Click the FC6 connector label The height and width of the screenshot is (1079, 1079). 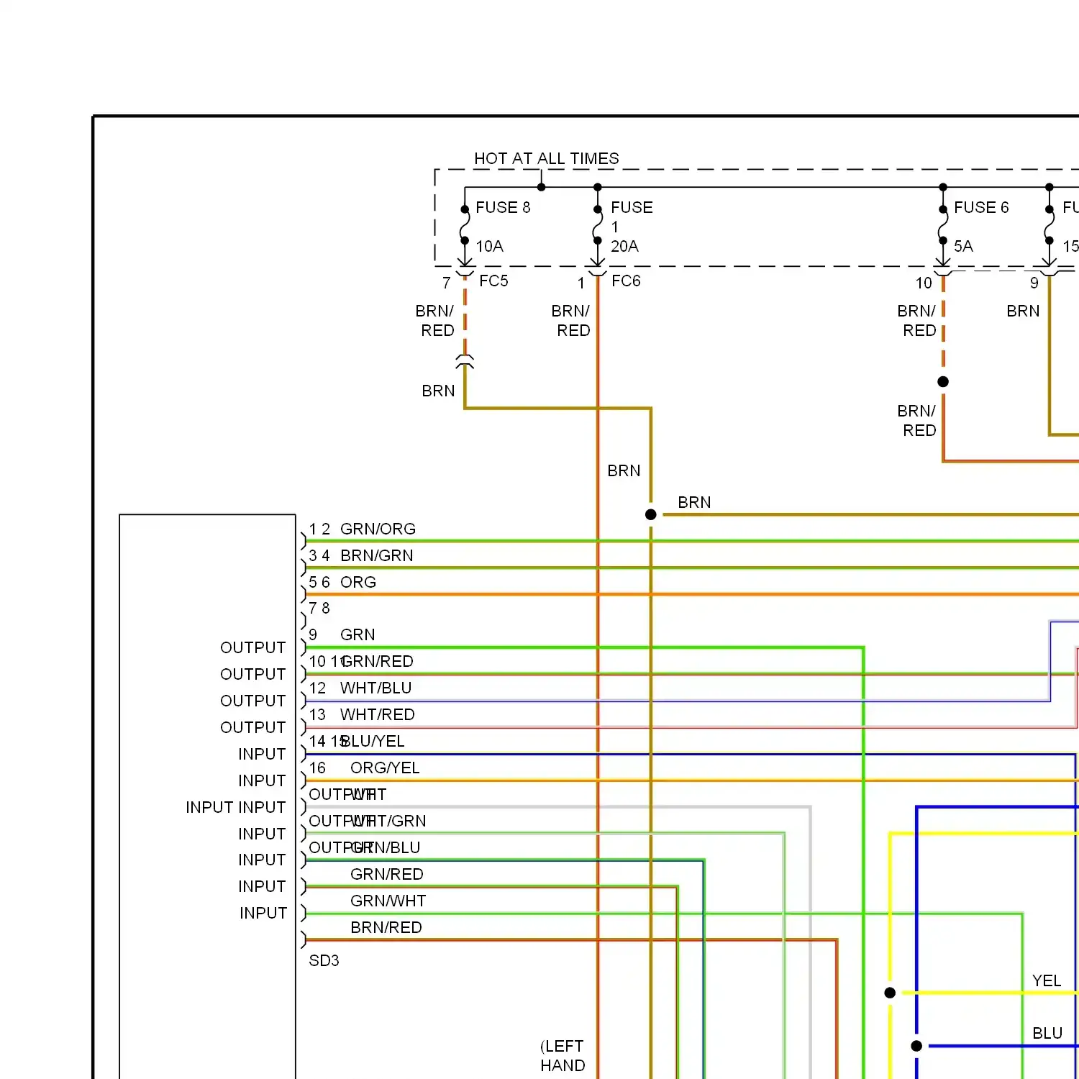pyautogui.click(x=626, y=281)
